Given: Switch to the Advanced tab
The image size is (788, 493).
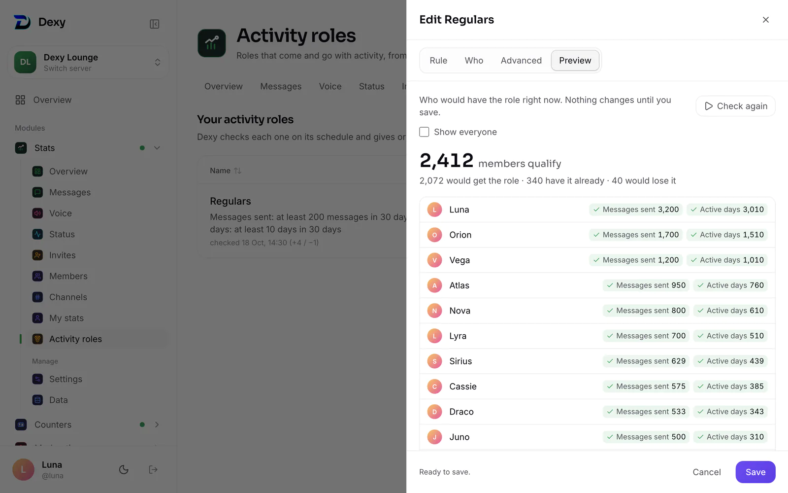Looking at the screenshot, I should pos(521,60).
